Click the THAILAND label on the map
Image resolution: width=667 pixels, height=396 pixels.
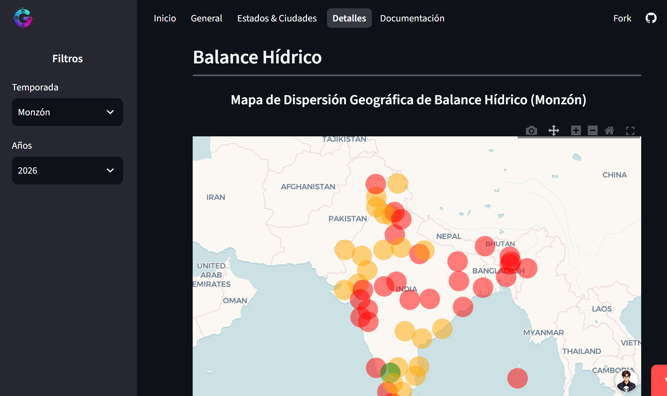tap(582, 352)
